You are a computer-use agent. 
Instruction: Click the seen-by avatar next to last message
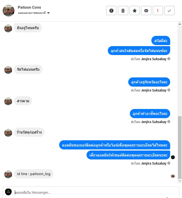pyautogui.click(x=173, y=176)
